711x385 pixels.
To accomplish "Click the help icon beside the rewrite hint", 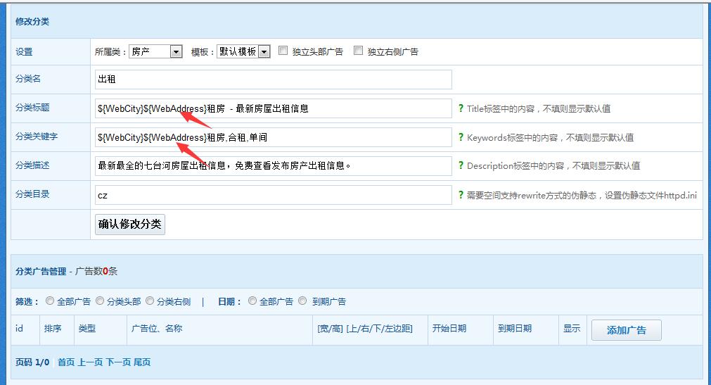I will (x=461, y=195).
